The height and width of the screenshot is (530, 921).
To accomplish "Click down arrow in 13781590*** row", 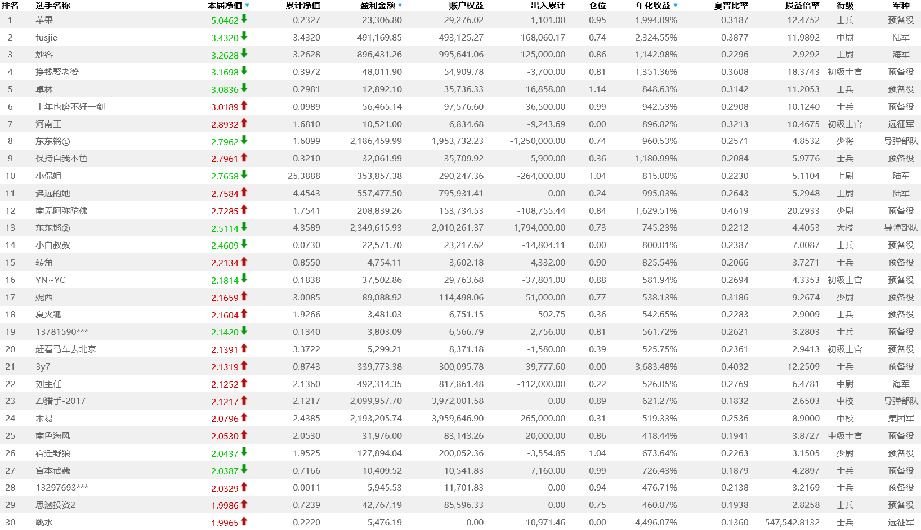I will pyautogui.click(x=244, y=331).
